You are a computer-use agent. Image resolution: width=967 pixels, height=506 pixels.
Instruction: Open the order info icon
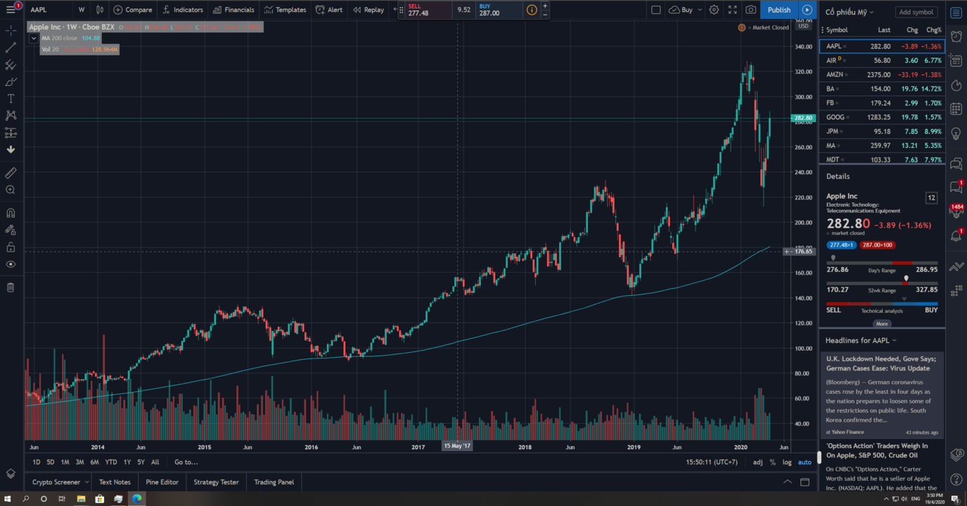click(x=532, y=10)
